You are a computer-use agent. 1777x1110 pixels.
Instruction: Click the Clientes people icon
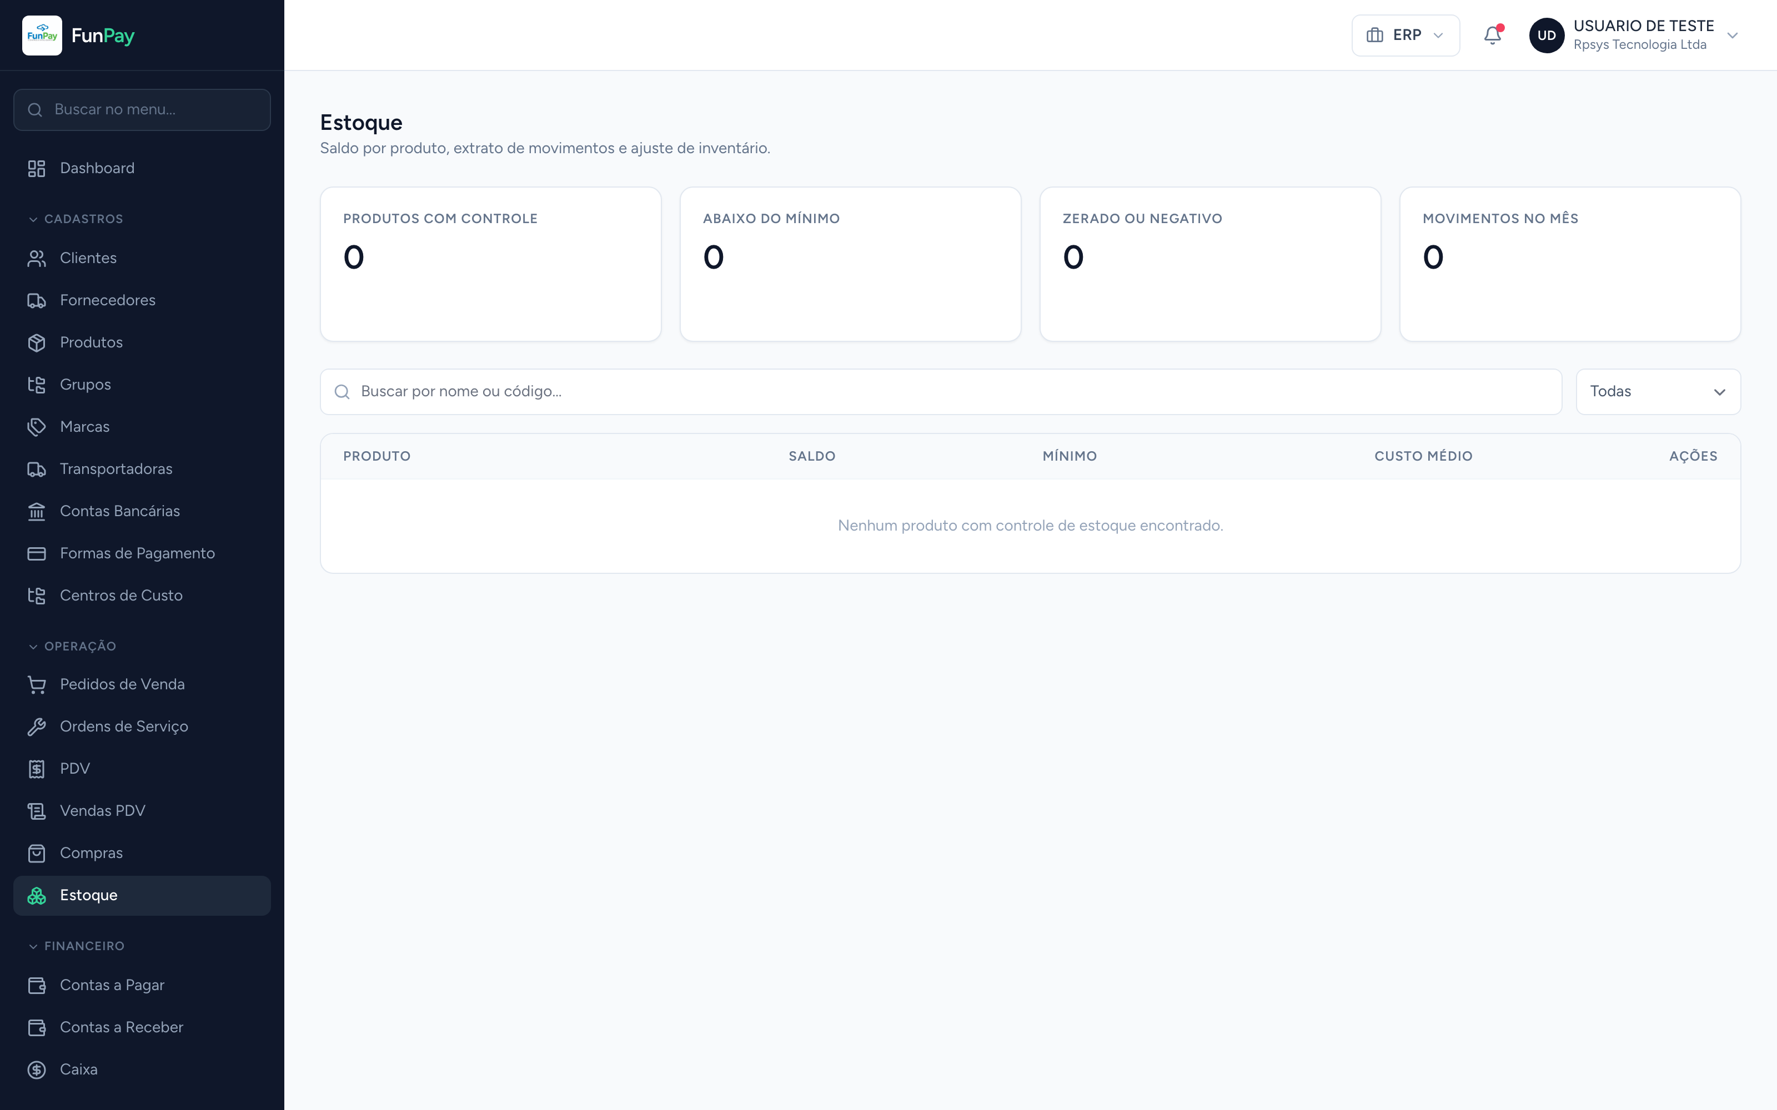[37, 259]
